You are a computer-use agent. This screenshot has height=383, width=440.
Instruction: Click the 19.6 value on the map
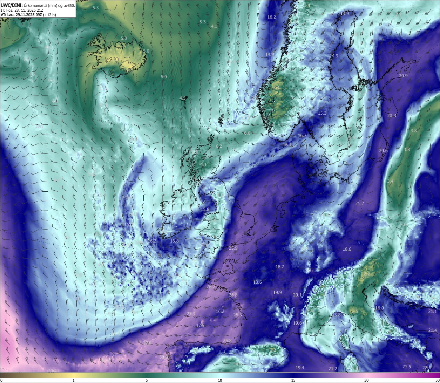(x=297, y=323)
